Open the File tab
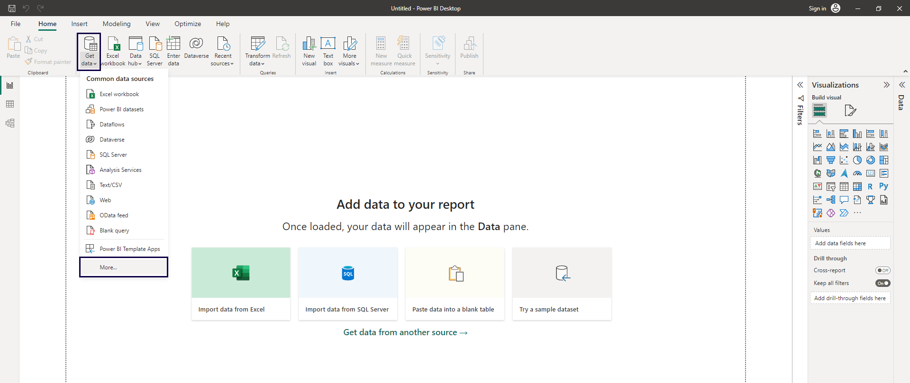The width and height of the screenshot is (910, 383). 16,24
